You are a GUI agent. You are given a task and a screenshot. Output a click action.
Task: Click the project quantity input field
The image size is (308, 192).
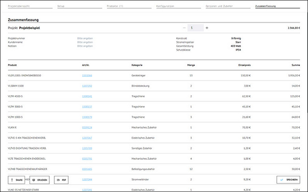196,28
